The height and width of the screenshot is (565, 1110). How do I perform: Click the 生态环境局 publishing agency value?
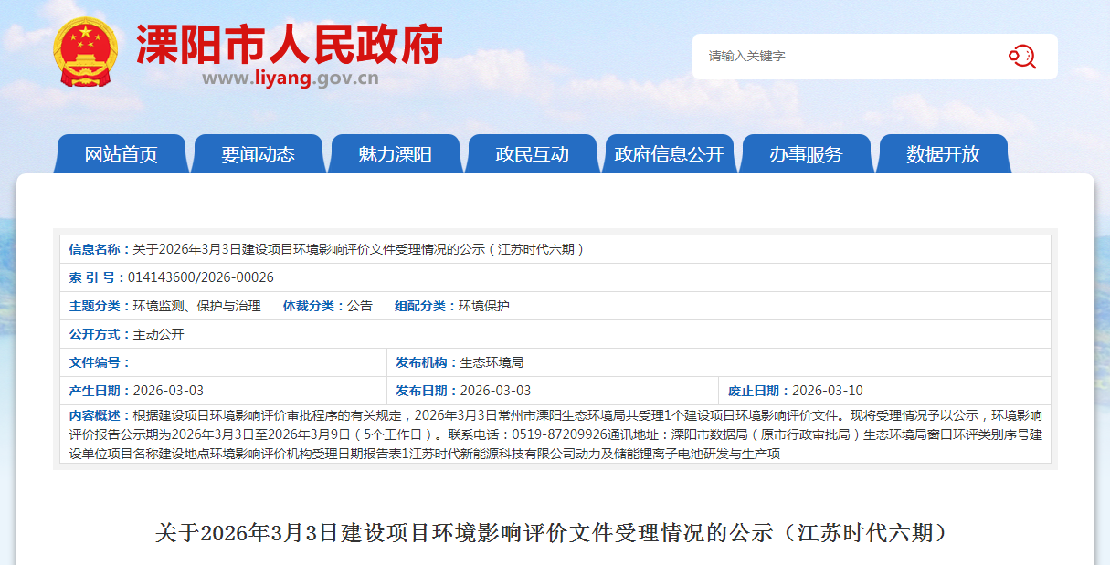point(492,362)
